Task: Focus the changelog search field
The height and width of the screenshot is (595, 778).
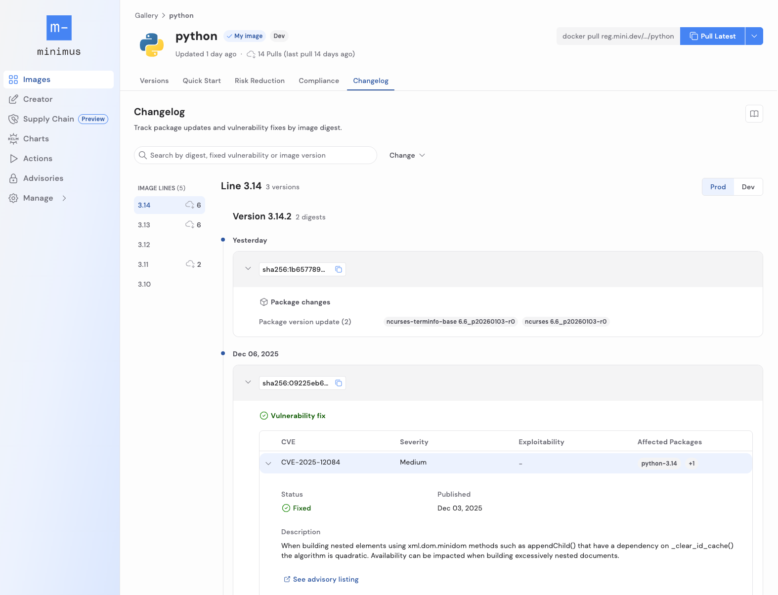Action: (256, 155)
